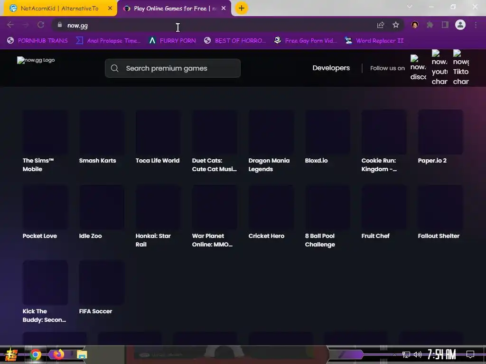Share this page via the share icon
486x364 pixels.
tap(380, 25)
